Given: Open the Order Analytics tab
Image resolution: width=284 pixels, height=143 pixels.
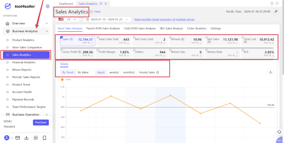Looking at the screenshot, I should (x=197, y=28).
